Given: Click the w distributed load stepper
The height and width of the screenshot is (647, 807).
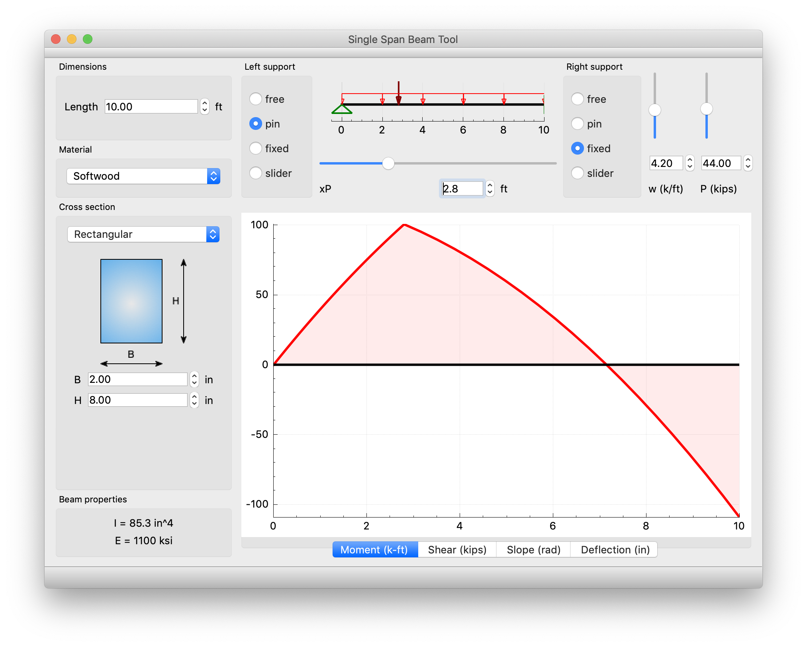Looking at the screenshot, I should pos(690,163).
